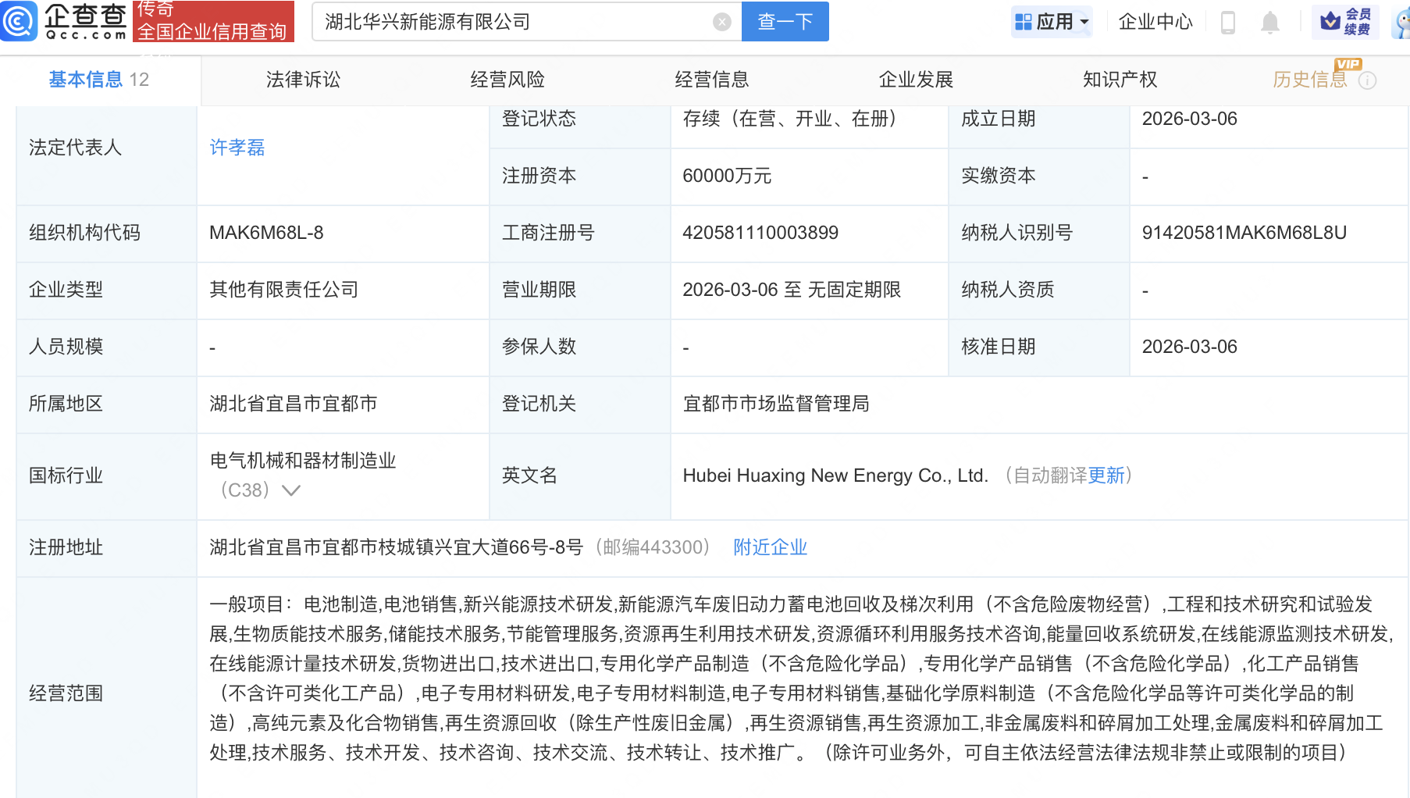Click the info icon beside 历史信息
Viewport: 1410px width, 798px height.
pyautogui.click(x=1367, y=80)
